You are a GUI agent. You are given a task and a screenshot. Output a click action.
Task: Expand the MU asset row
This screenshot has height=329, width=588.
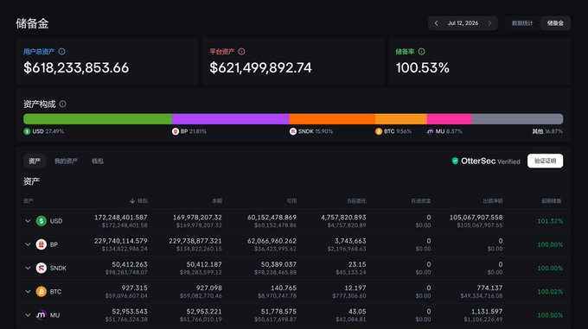click(x=28, y=315)
